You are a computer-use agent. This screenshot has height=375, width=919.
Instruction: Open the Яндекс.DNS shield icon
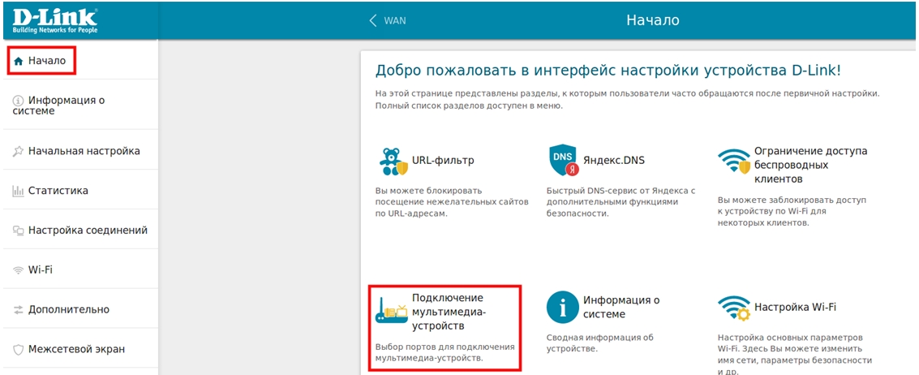[563, 162]
